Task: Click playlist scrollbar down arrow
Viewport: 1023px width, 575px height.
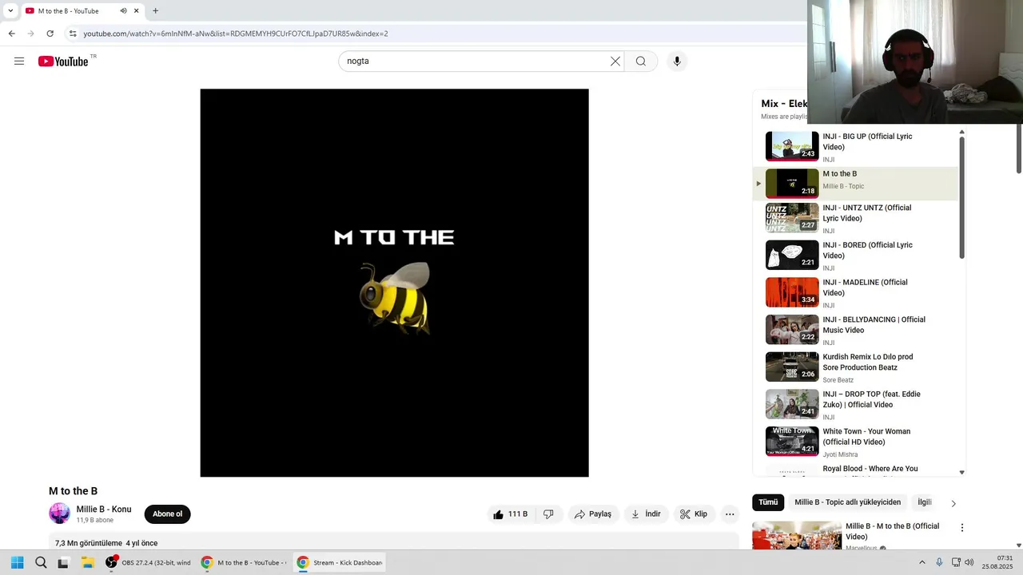Action: [x=961, y=473]
